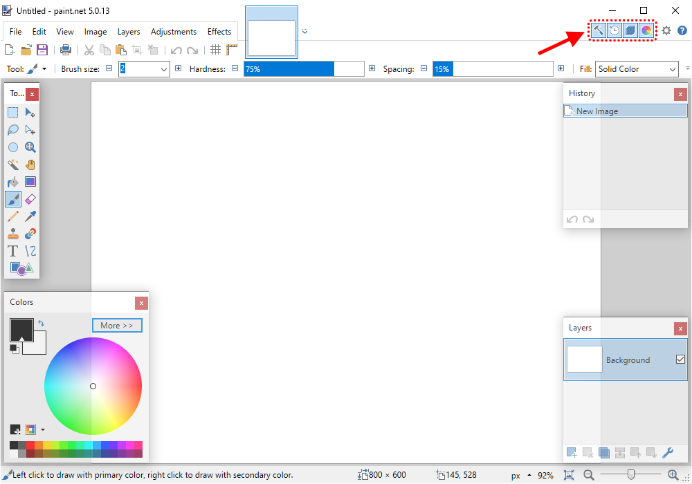Swap primary and secondary colors arrow
The width and height of the screenshot is (692, 484).
coord(41,323)
